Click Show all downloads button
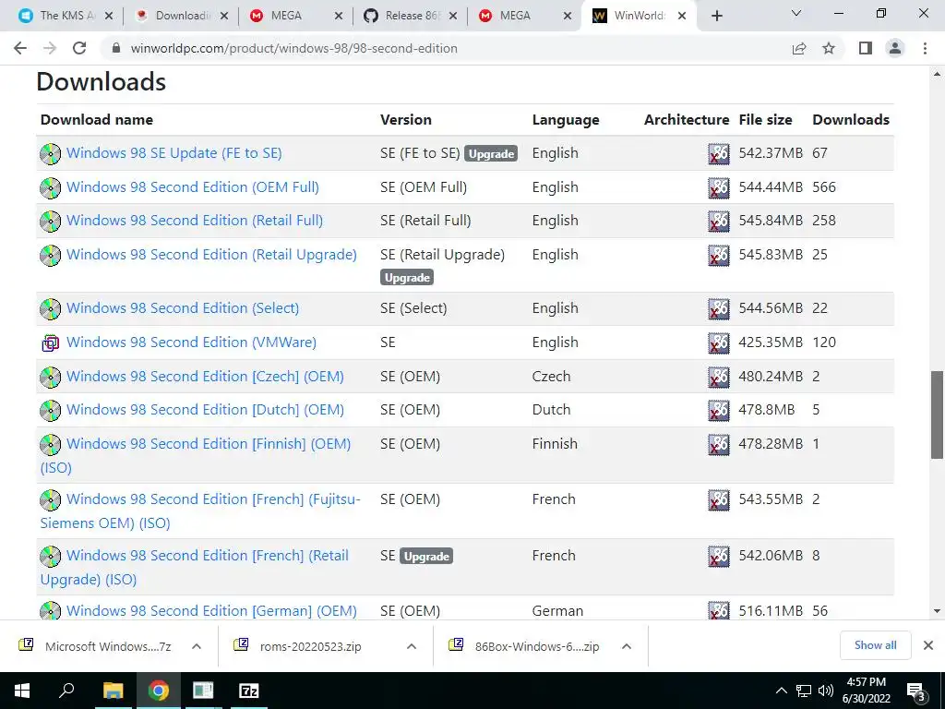Image resolution: width=945 pixels, height=709 pixels. pyautogui.click(x=875, y=645)
